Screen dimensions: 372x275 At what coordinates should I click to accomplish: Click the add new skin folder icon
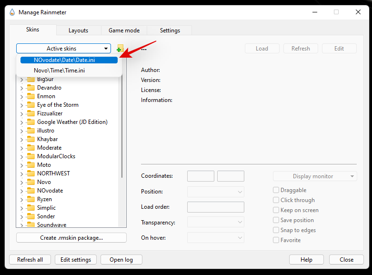[121, 49]
